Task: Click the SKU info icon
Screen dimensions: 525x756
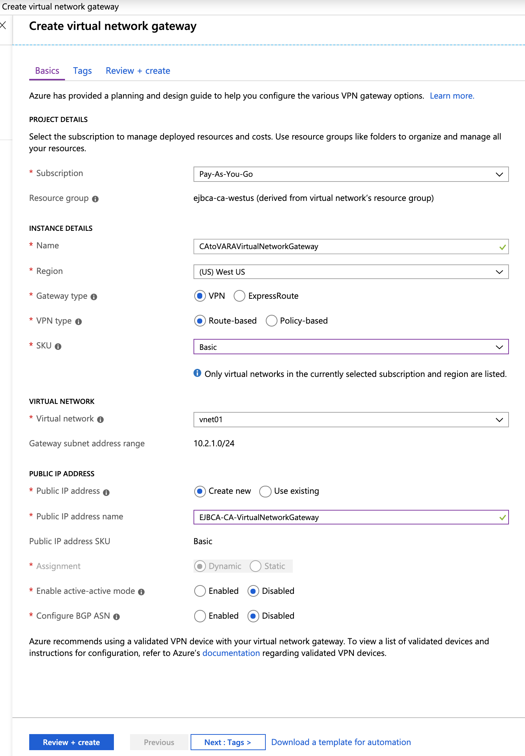Action: click(x=58, y=347)
